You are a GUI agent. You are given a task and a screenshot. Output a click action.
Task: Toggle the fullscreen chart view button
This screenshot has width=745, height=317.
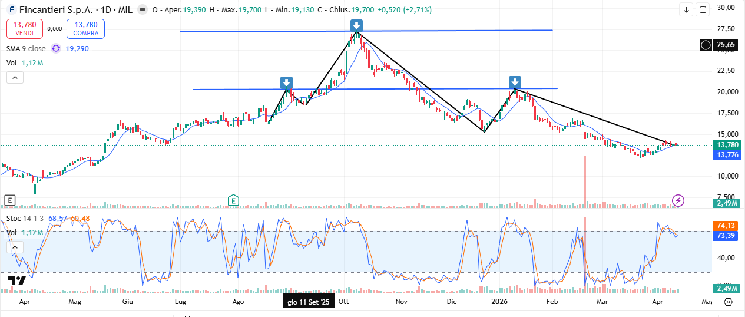coord(703,9)
